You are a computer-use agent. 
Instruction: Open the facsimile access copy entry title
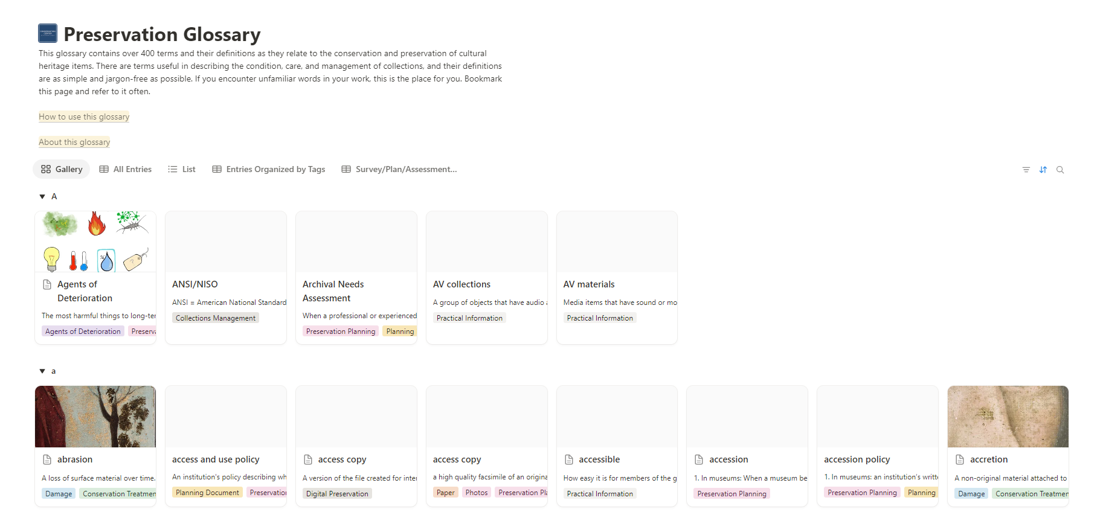click(x=457, y=459)
